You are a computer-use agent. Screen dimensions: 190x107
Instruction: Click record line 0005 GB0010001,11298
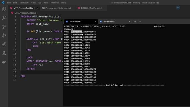[x=77, y=43]
